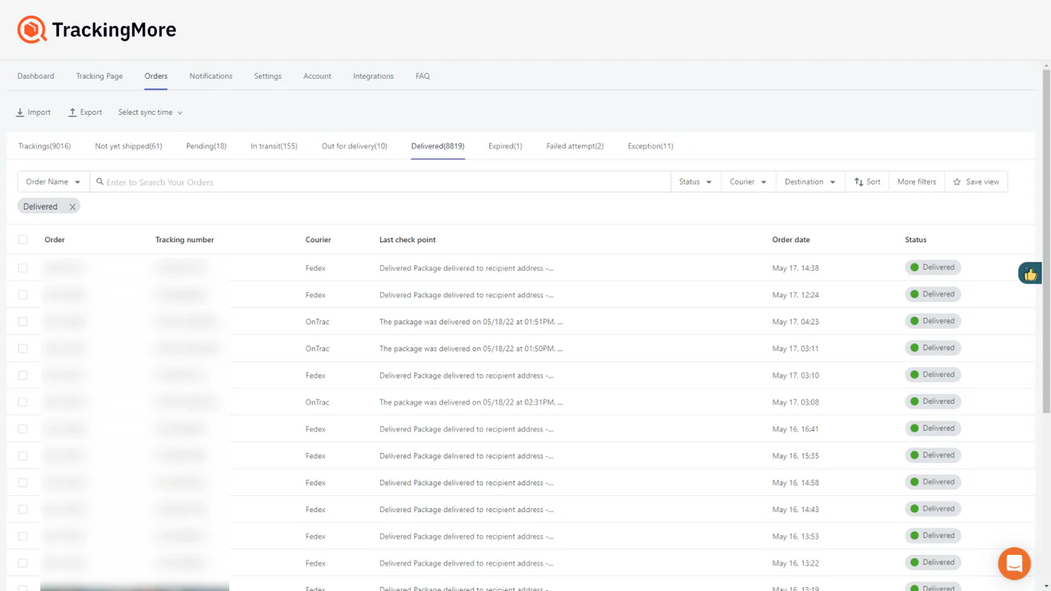Open the orange chat support bubble
Screen dimensions: 1051x591
(1014, 564)
